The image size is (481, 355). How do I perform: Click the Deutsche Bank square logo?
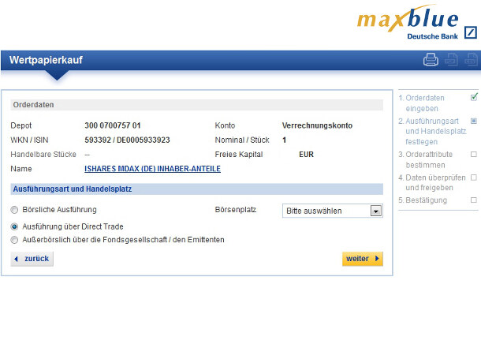click(x=470, y=32)
